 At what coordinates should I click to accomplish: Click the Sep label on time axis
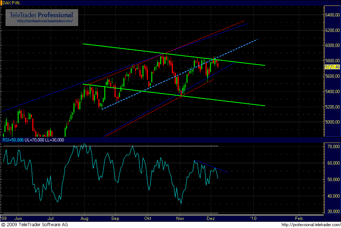tap(115, 219)
